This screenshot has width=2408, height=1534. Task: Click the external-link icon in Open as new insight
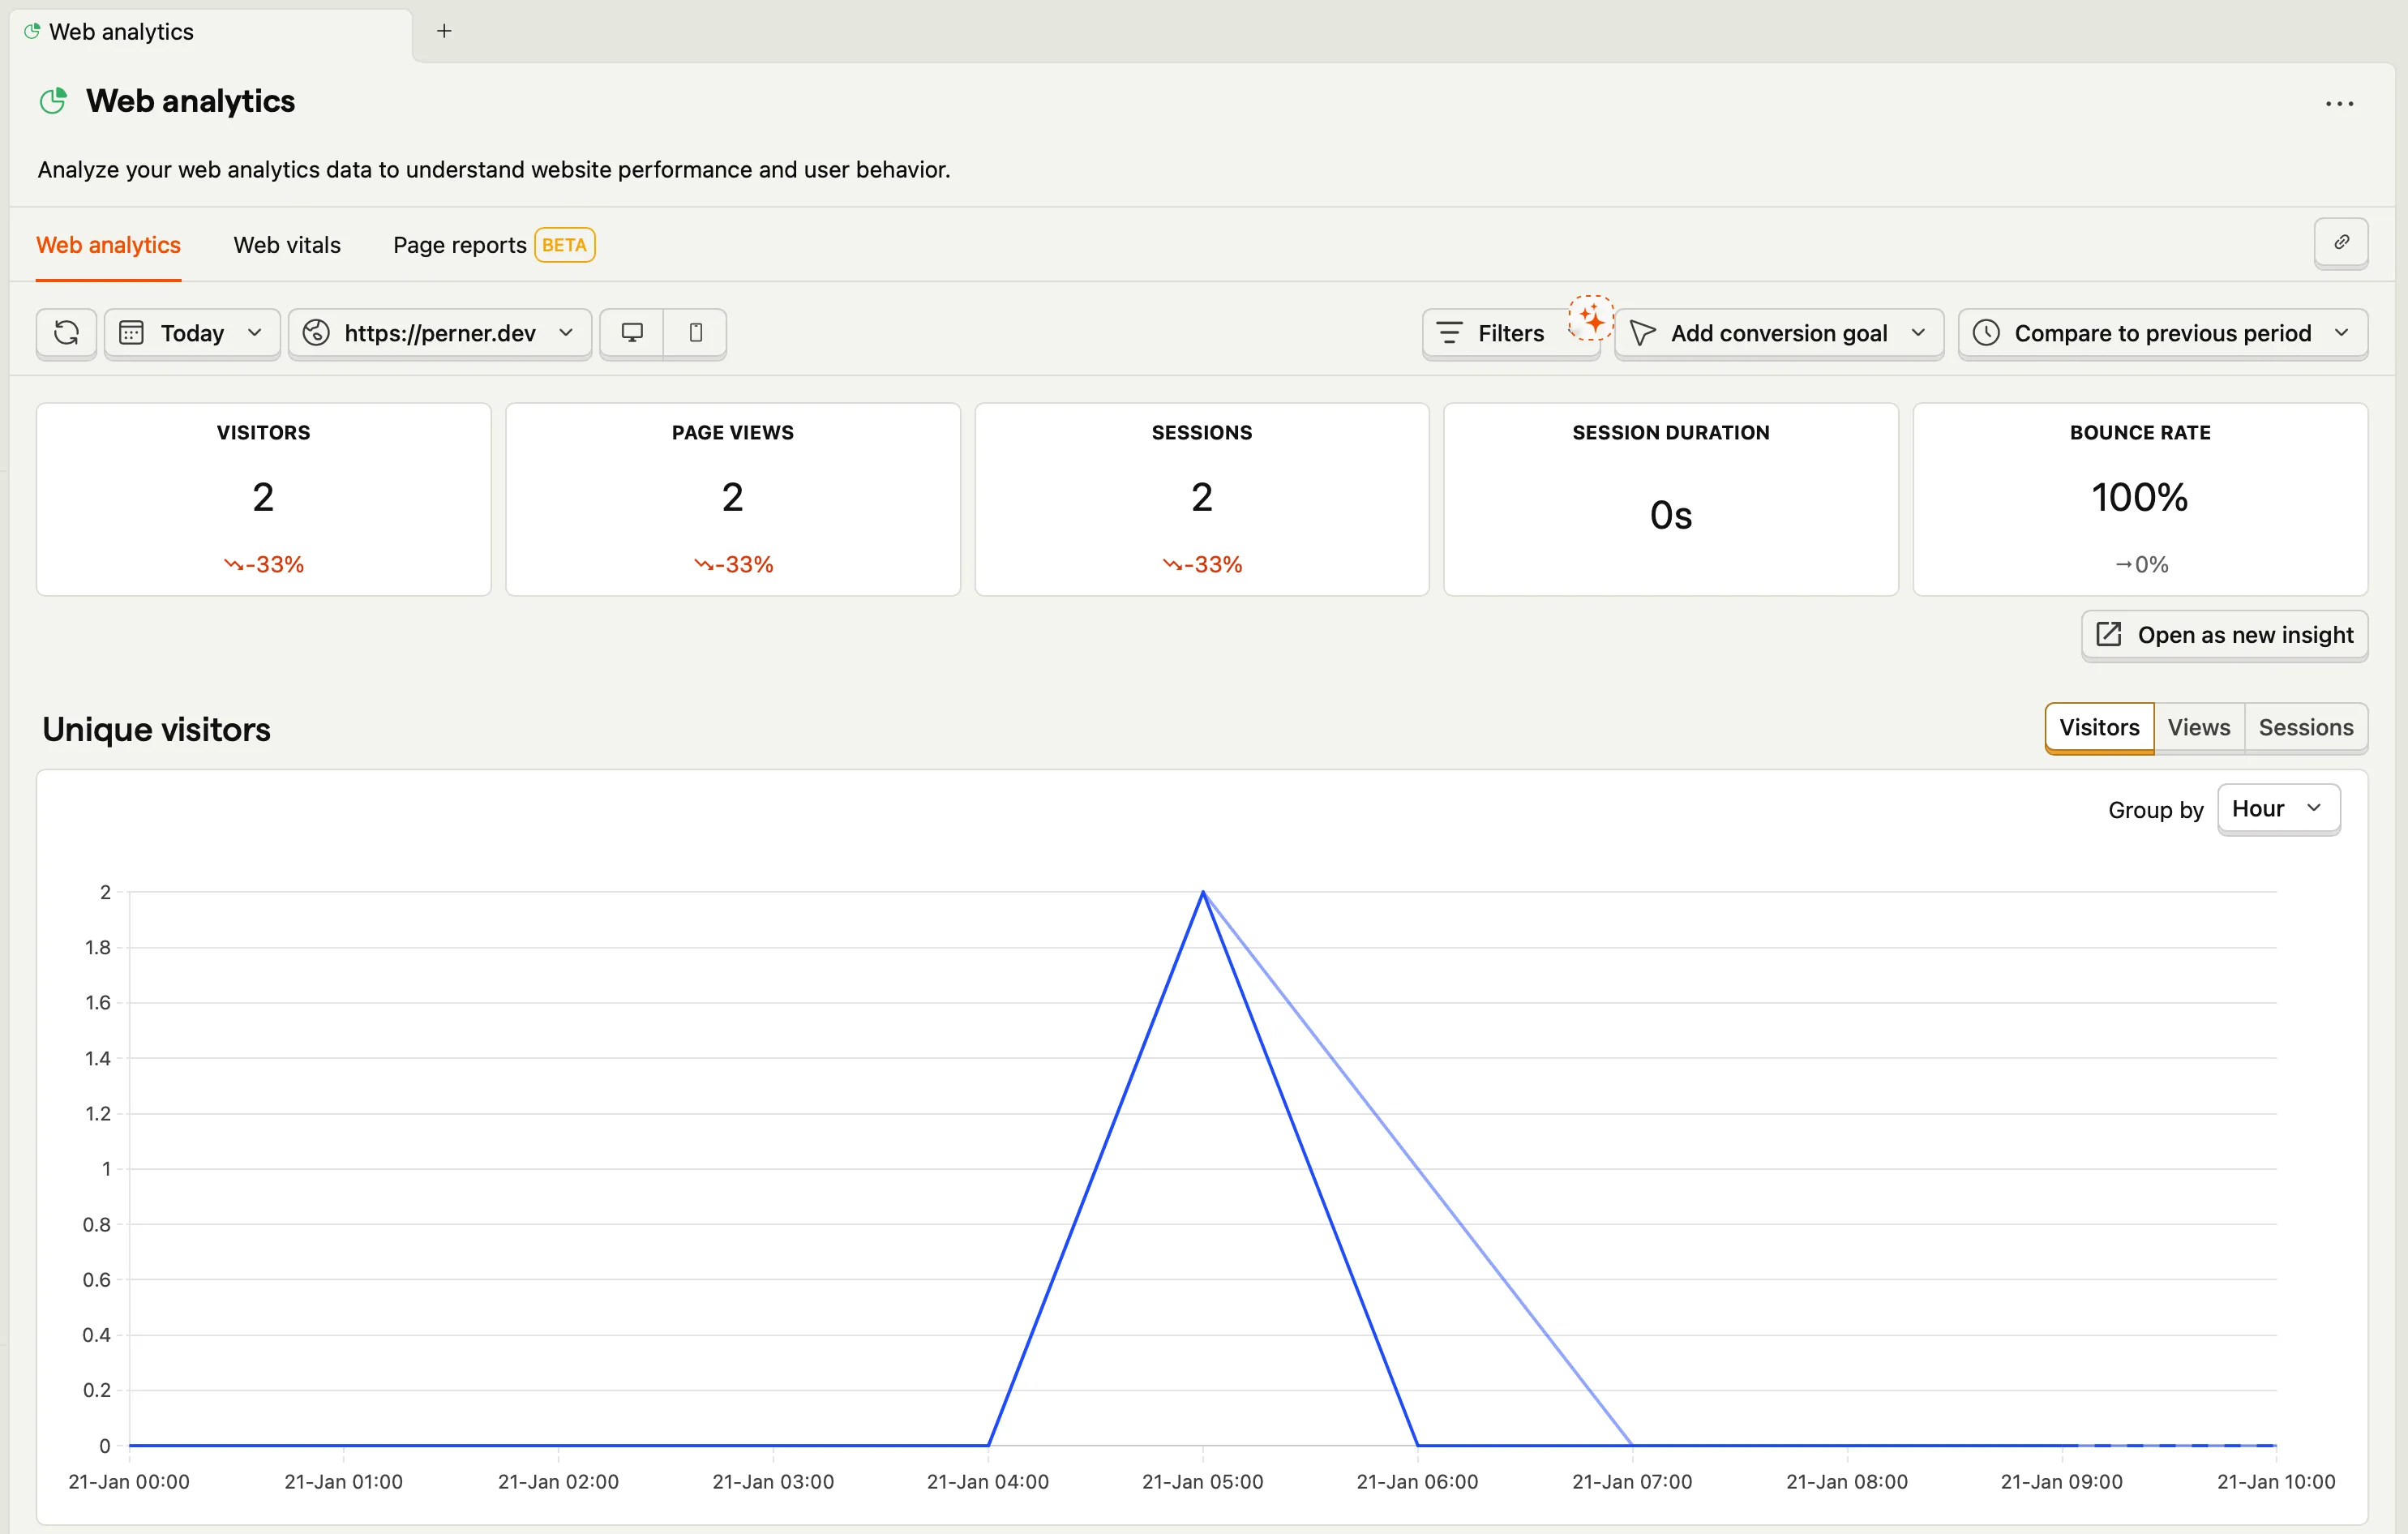click(2109, 634)
